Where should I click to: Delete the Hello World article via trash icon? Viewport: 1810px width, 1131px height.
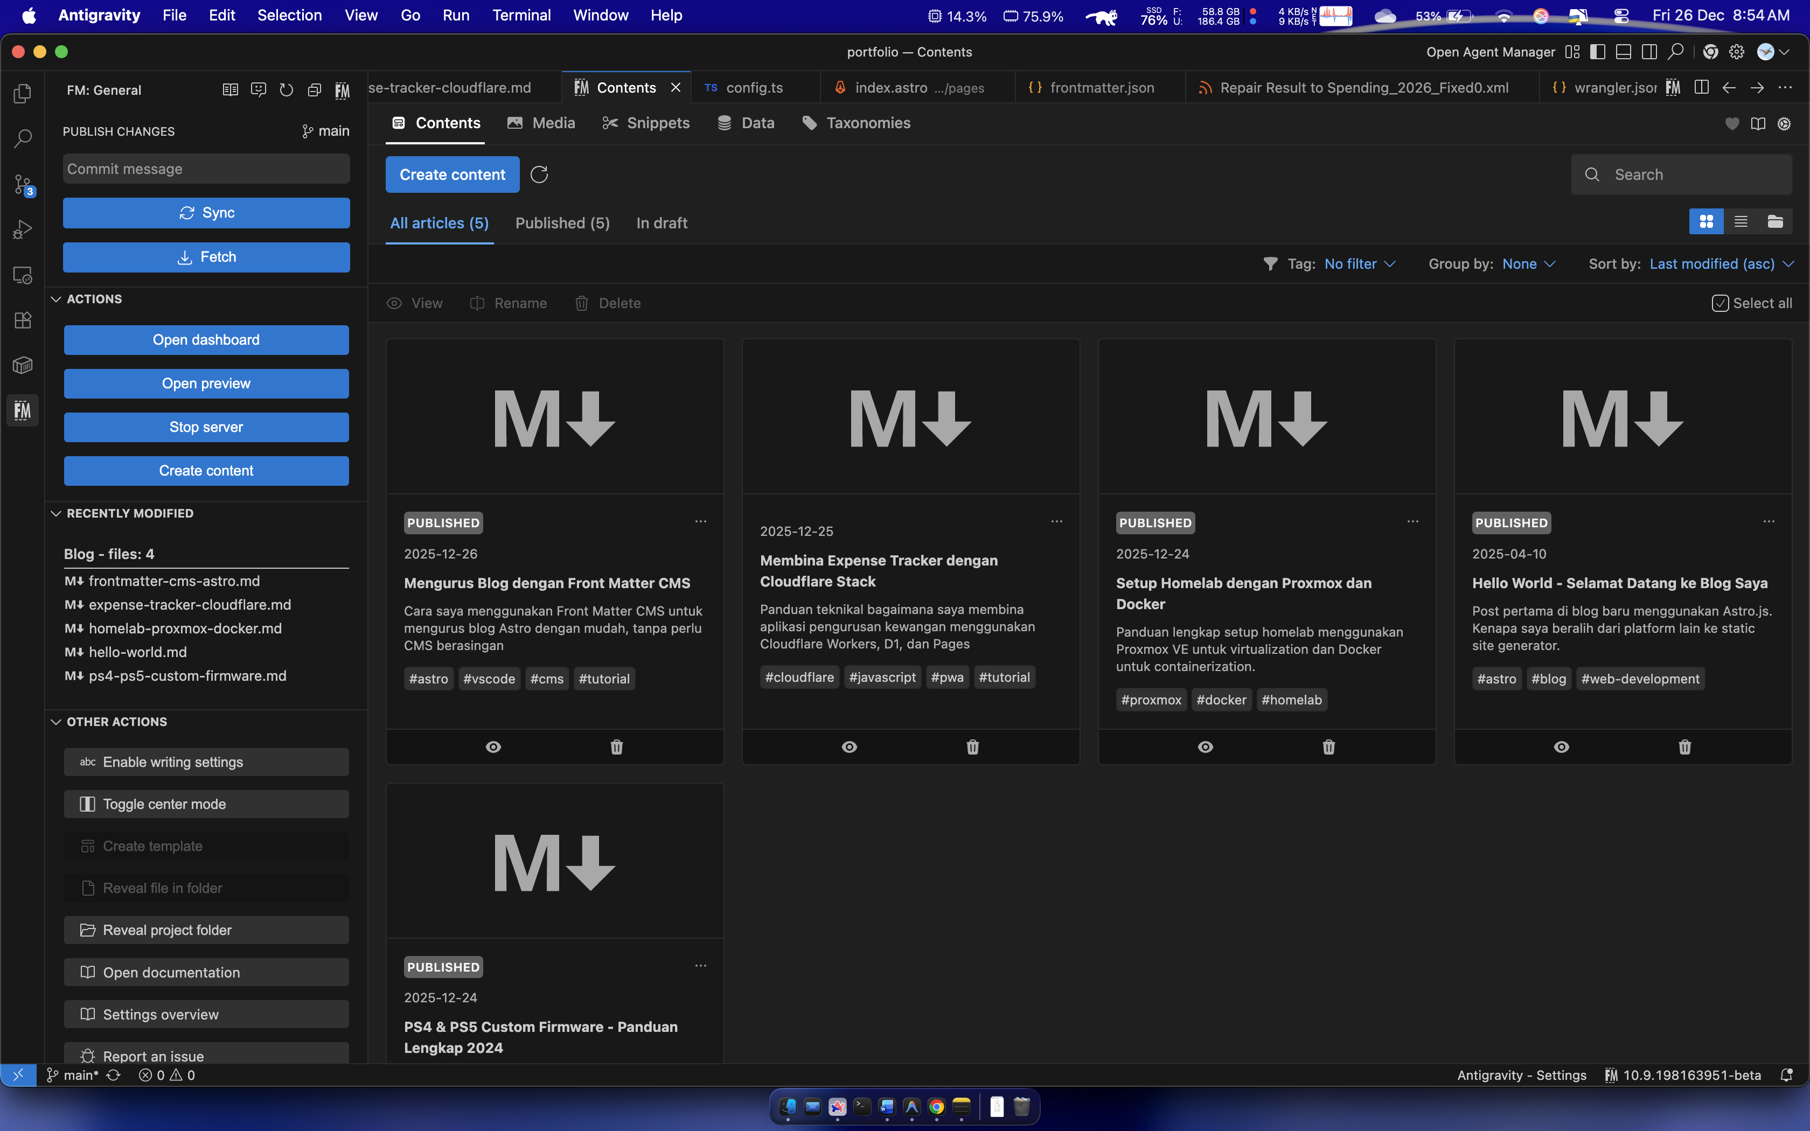click(x=1684, y=746)
